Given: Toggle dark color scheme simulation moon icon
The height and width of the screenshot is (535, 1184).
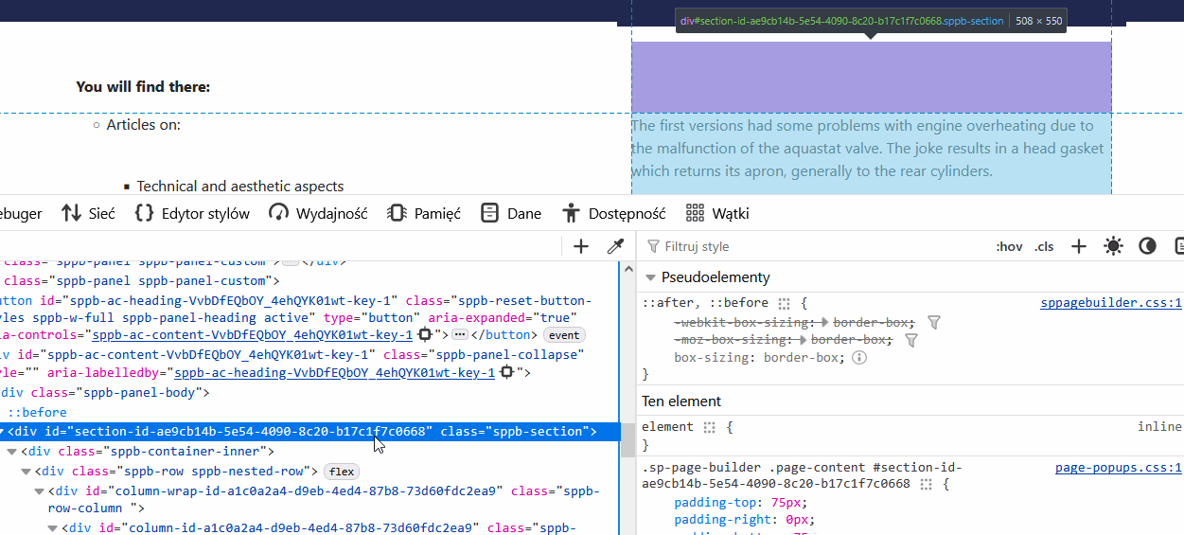Looking at the screenshot, I should click(x=1147, y=246).
